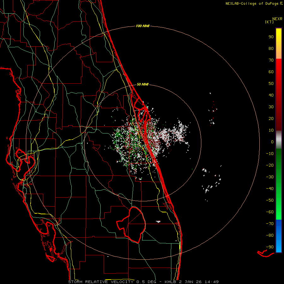Select the -70 knot scale label
The height and width of the screenshot is (284, 284).
(270, 223)
